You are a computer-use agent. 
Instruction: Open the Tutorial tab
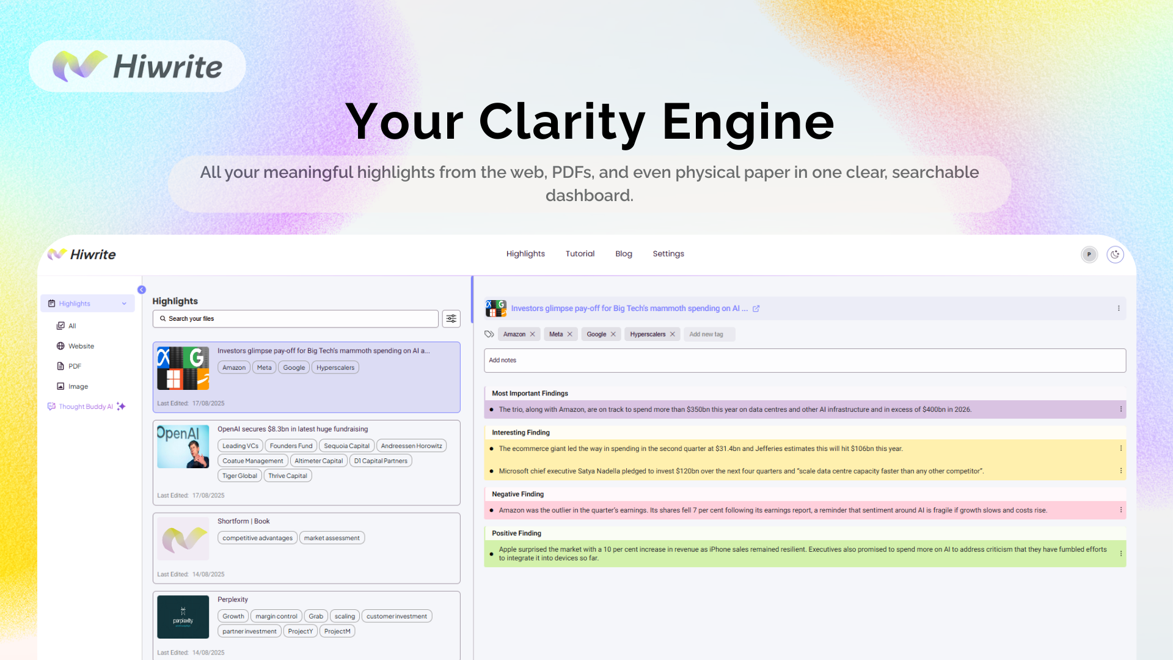pos(580,254)
